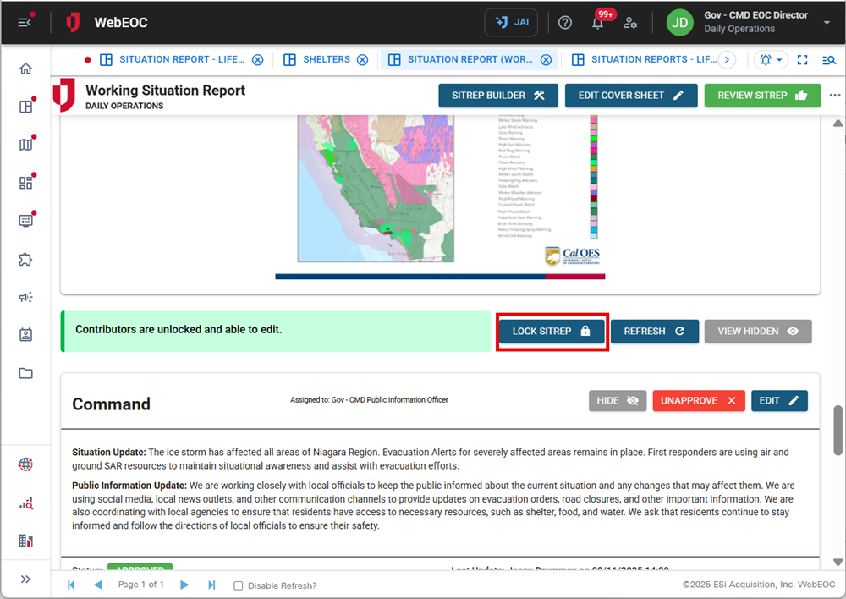Open the help question mark icon
The height and width of the screenshot is (599, 846).
565,23
